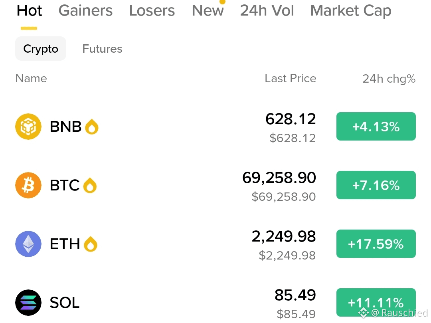Image resolution: width=431 pixels, height=323 pixels.
Task: Switch to the Gainers tab
Action: click(x=85, y=11)
